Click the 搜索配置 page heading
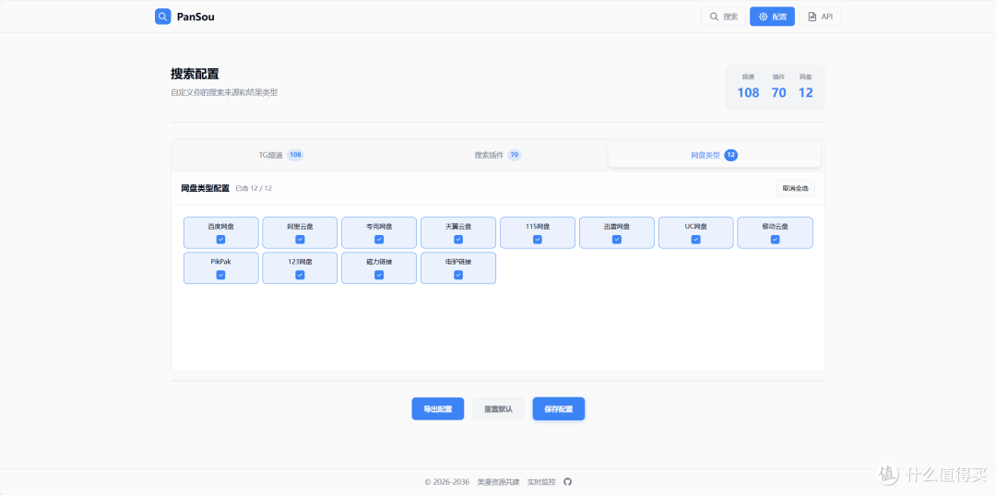 195,74
